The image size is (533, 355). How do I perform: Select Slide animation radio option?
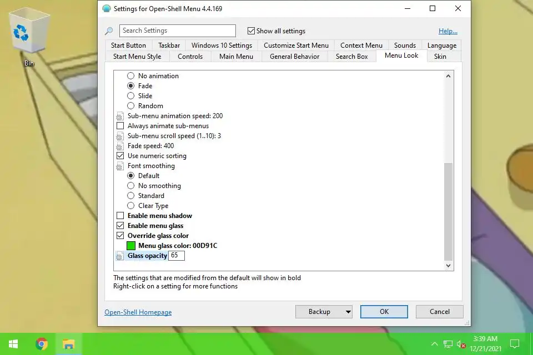131,96
